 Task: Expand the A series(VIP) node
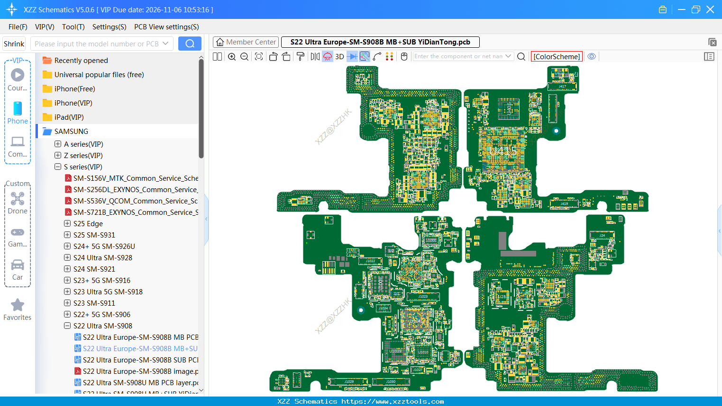point(58,144)
